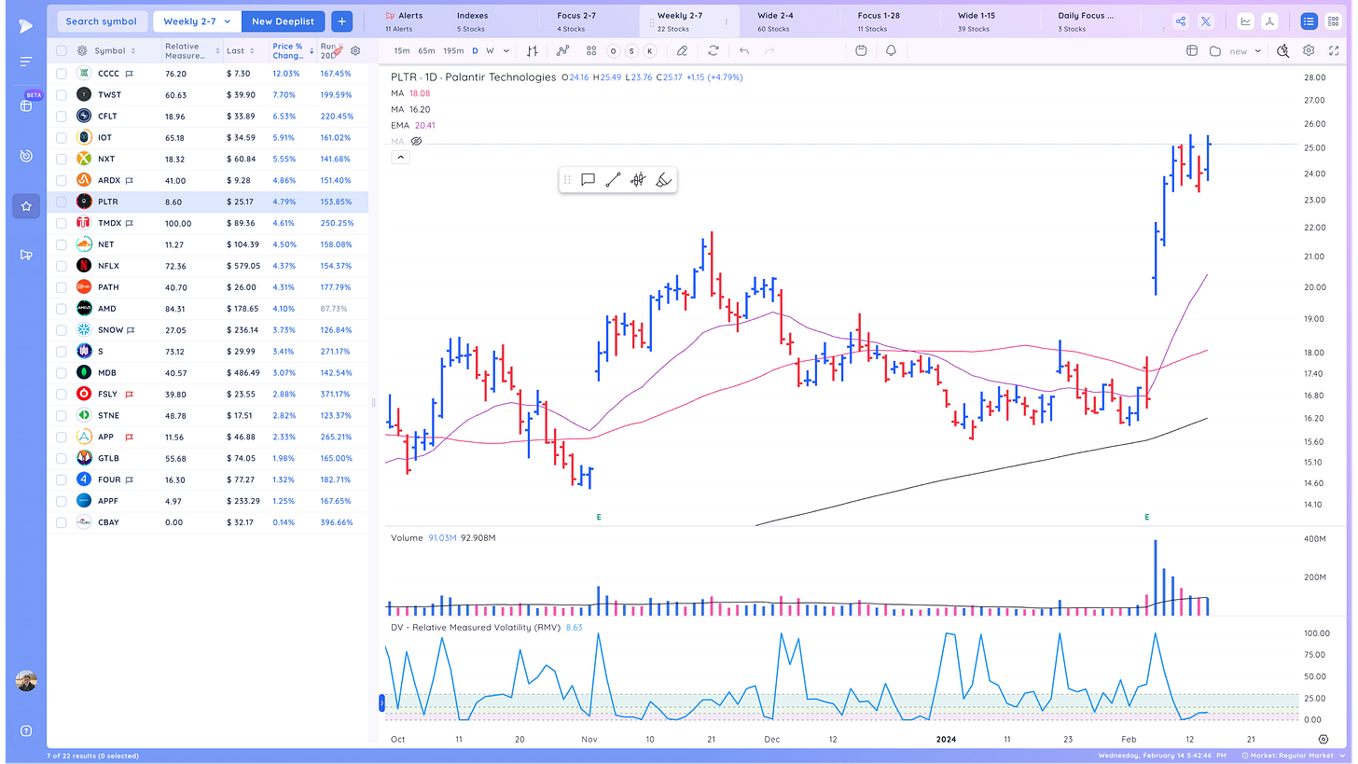Open the alert bell icon
Viewport: 1358px width, 764px height.
pos(892,50)
